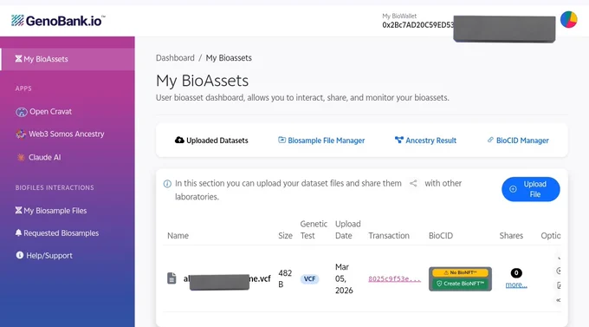Click the .vcf file document icon
Image resolution: width=589 pixels, height=327 pixels.
(x=172, y=278)
